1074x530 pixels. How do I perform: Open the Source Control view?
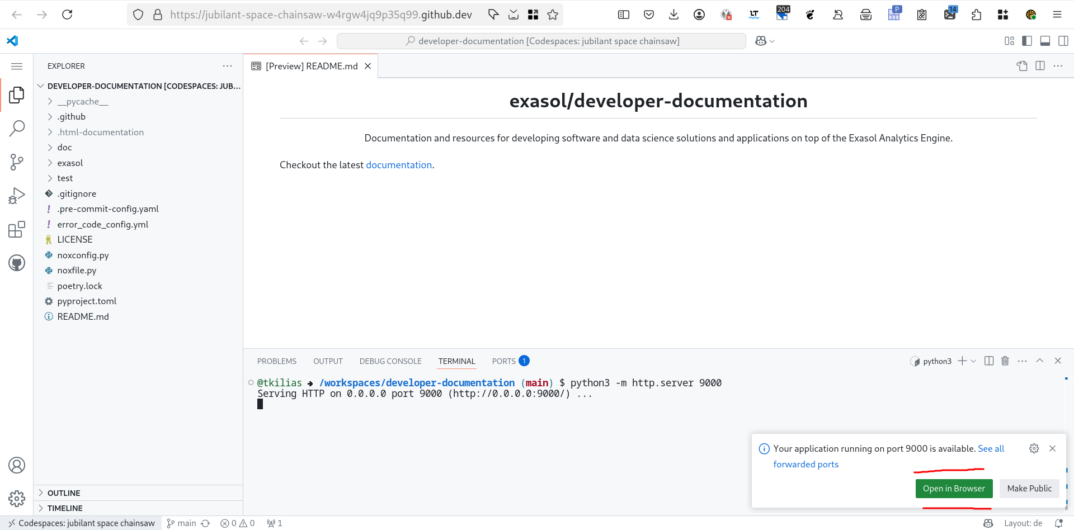tap(17, 162)
